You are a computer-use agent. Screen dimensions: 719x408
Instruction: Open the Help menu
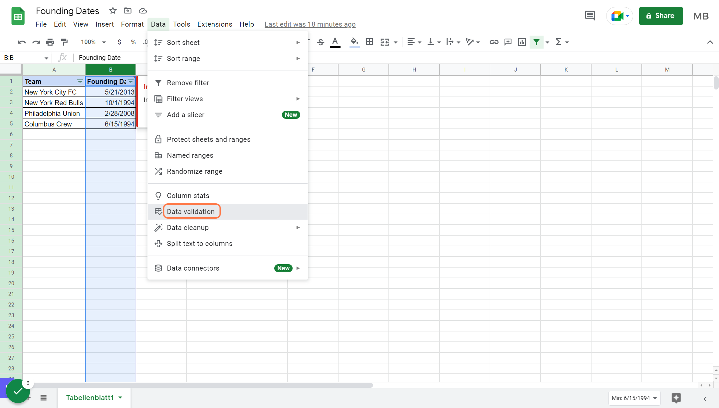[x=247, y=24]
